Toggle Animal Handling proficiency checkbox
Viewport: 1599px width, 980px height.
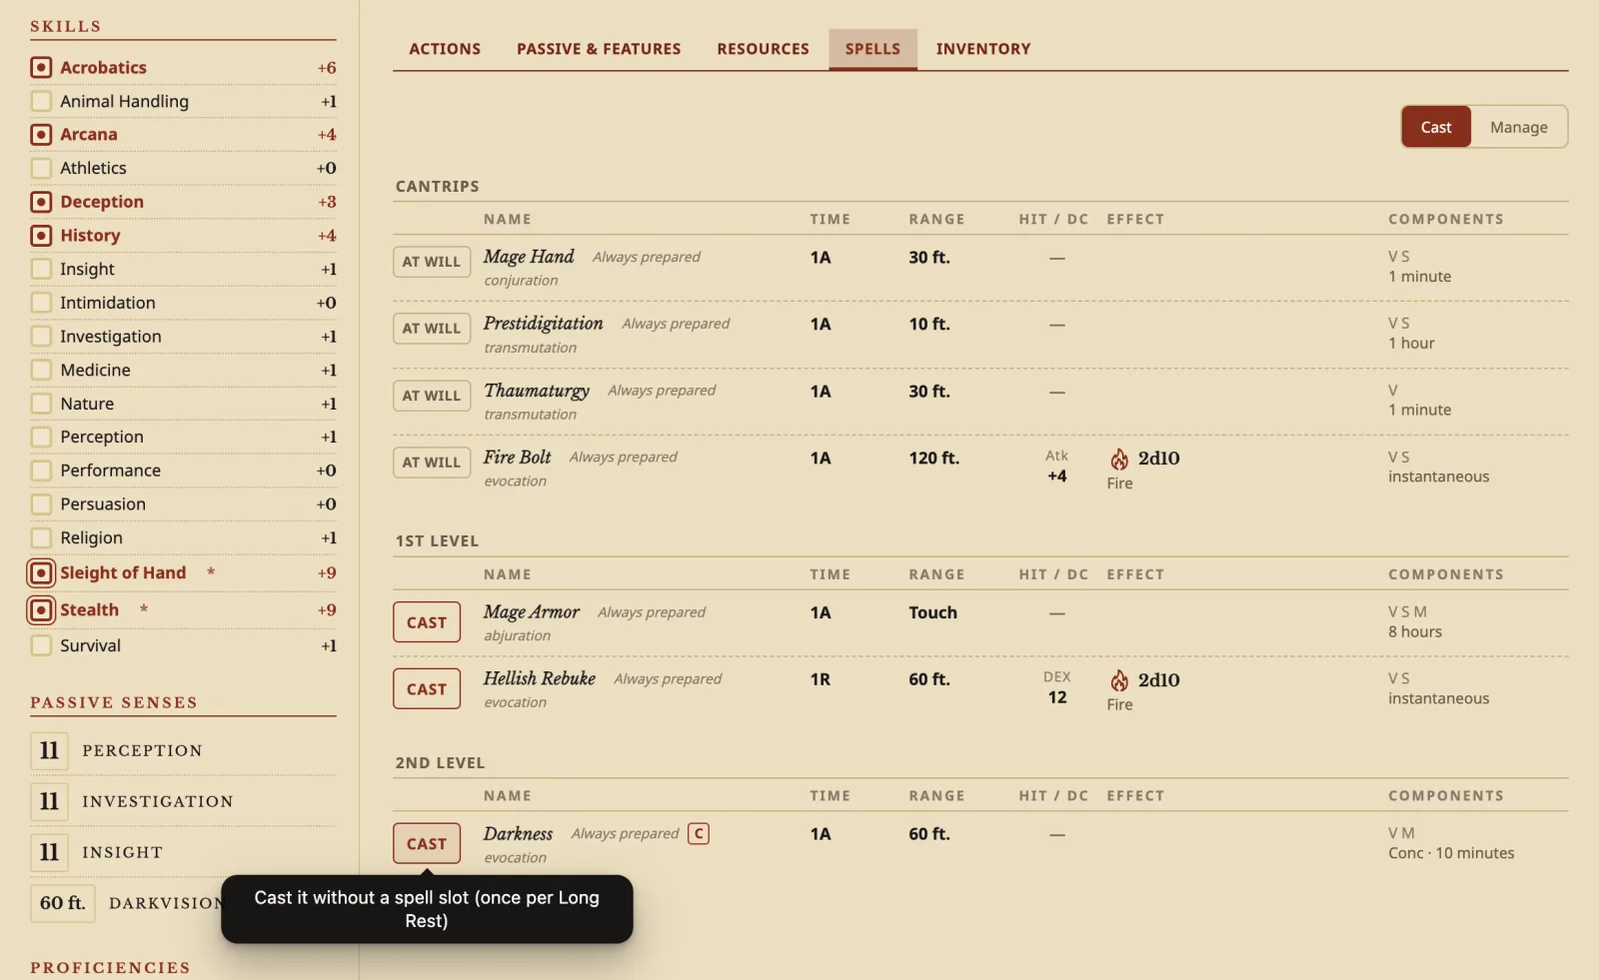pyautogui.click(x=41, y=101)
